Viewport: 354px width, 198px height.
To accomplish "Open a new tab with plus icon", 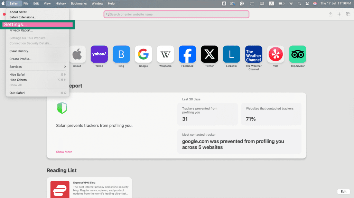I will click(339, 14).
